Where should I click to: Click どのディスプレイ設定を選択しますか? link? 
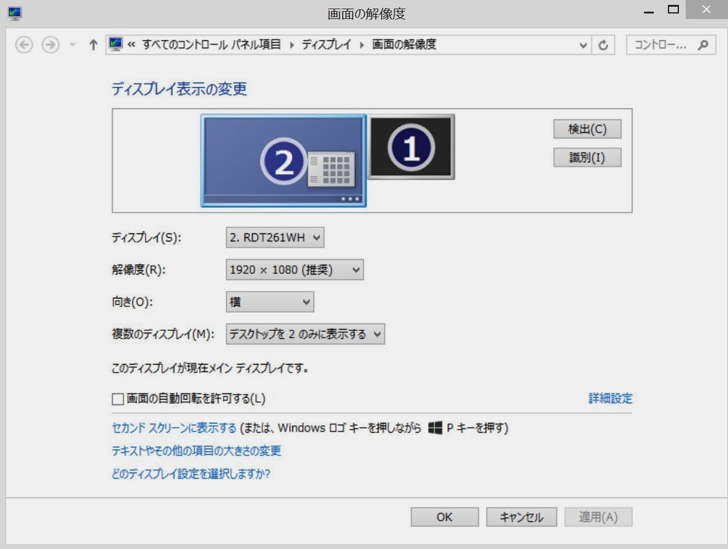coord(191,474)
